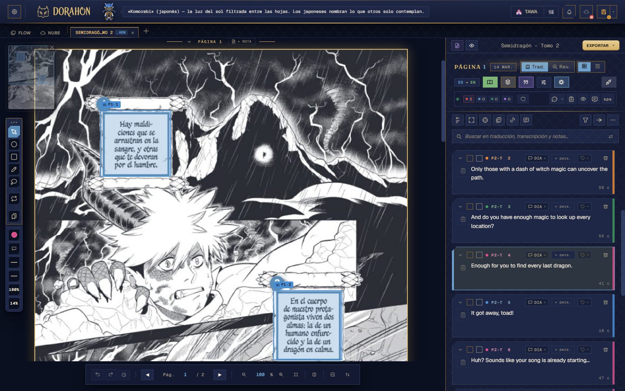Tick first checkbox on P2-T 3 entry
This screenshot has height=391, width=625.
click(x=470, y=206)
